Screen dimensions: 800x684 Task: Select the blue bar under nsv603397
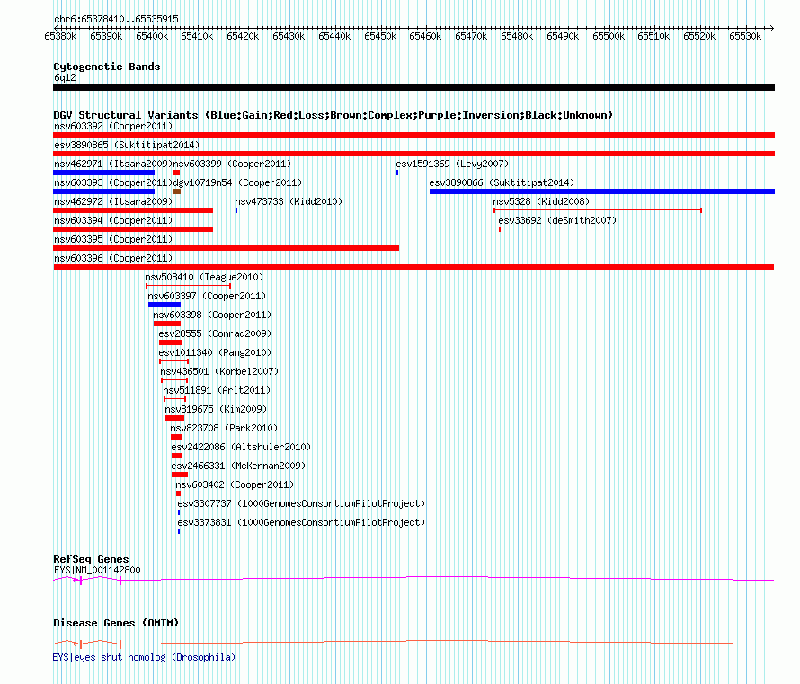pyautogui.click(x=164, y=305)
